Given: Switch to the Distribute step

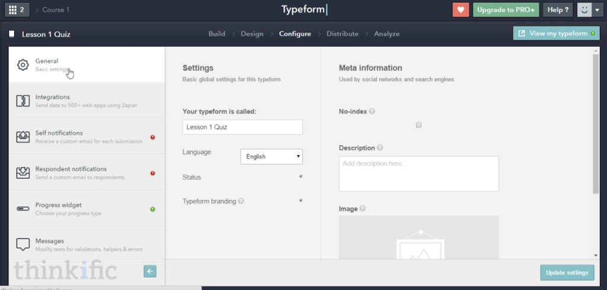Looking at the screenshot, I should (x=342, y=34).
